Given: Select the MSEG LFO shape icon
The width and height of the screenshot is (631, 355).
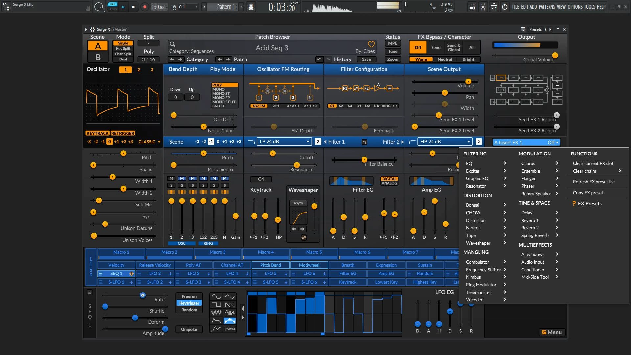Looking at the screenshot, I should pos(216,329).
